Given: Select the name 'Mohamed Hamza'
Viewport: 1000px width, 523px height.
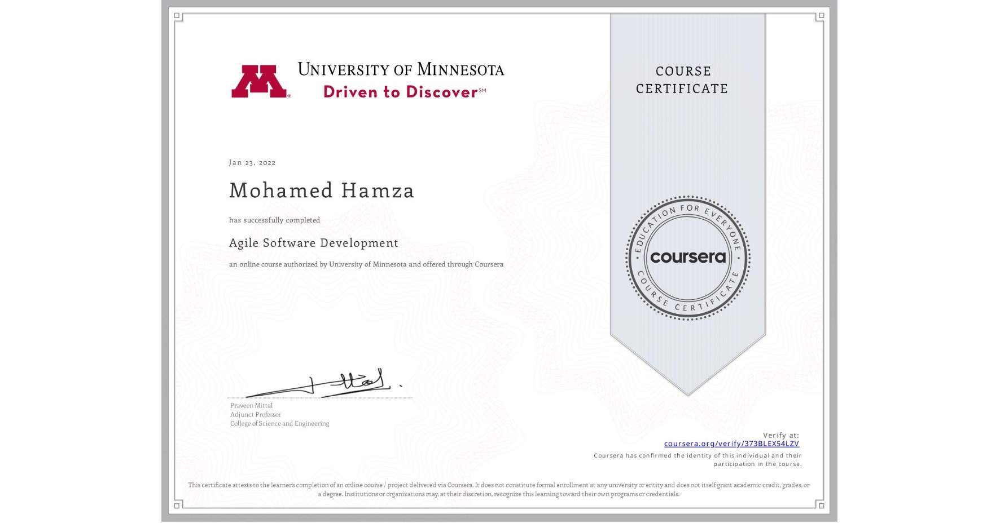Looking at the screenshot, I should point(321,190).
